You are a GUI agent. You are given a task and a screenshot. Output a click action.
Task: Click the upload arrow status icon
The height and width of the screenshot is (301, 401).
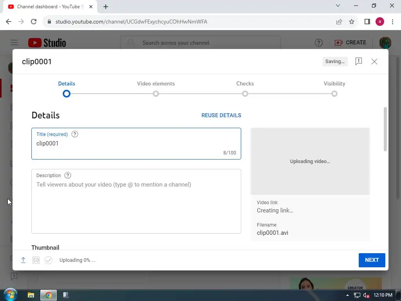(x=23, y=260)
